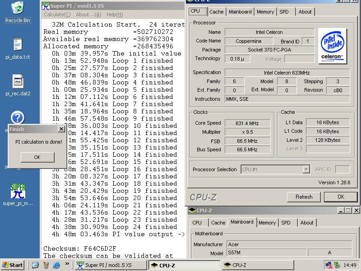Image resolution: width=361 pixels, height=271 pixels.
Task: Click the CPU-Z logo in upper window
Action: [203, 197]
